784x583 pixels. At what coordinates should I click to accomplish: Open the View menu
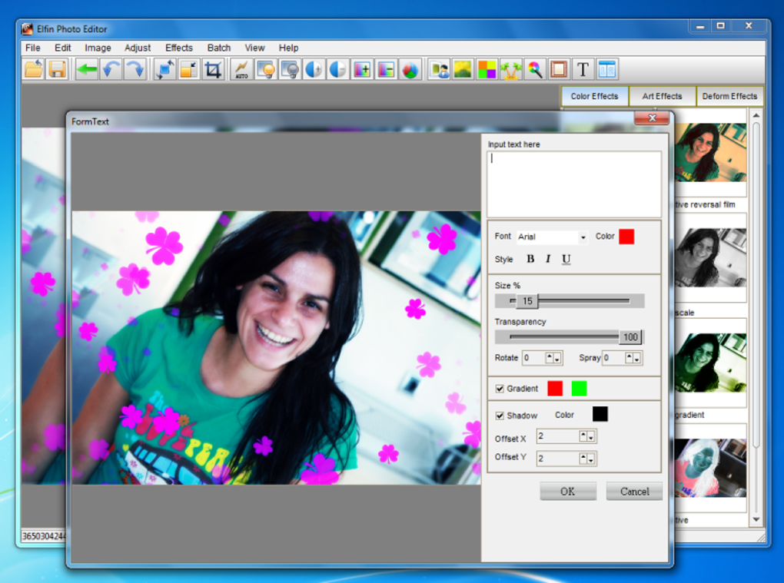pyautogui.click(x=254, y=48)
